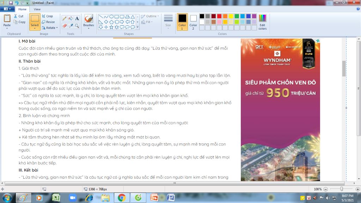
Task: Open the Rotate dropdown
Action: [x=50, y=27]
